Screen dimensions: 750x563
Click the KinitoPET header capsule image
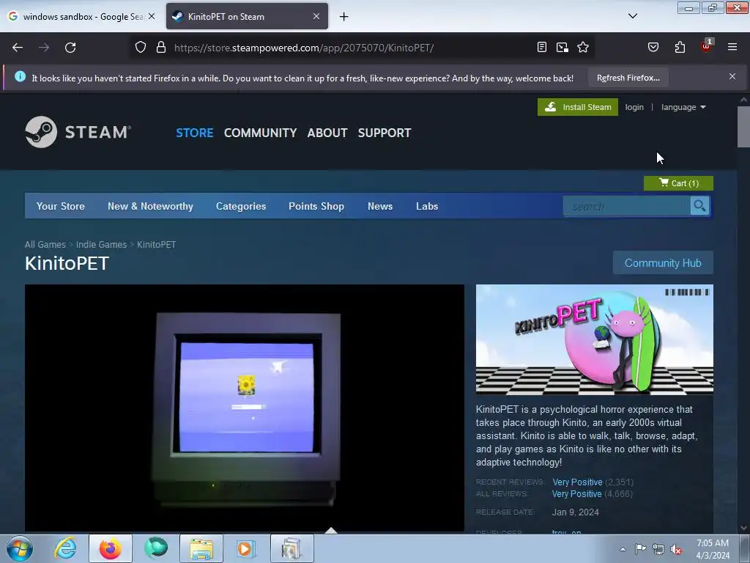595,339
